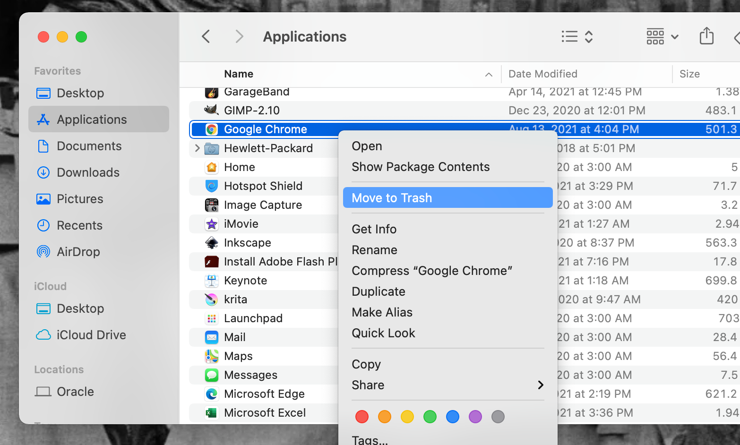Click the Share icon in the toolbar
740x445 pixels.
coord(706,36)
